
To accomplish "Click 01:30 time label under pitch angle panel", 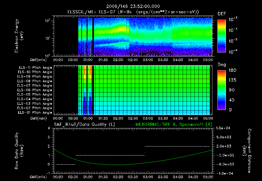I will coord(103,118).
